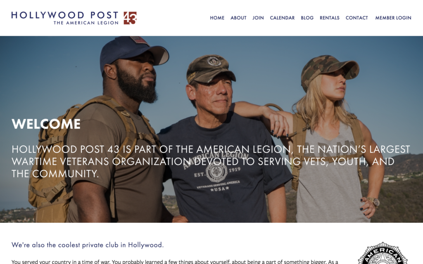The width and height of the screenshot is (423, 264).
Task: Click 'The American Legion' subtitle text
Action: tap(86, 23)
